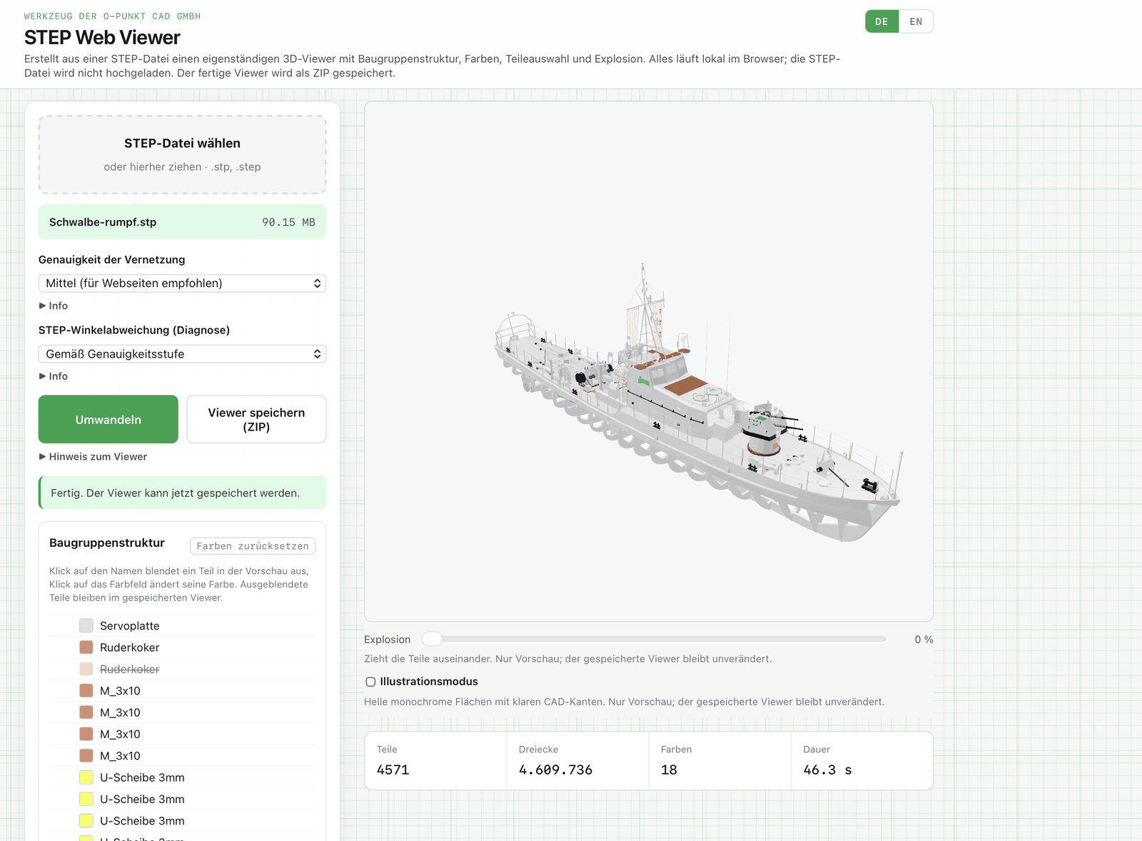Switch the language to EN

click(916, 21)
